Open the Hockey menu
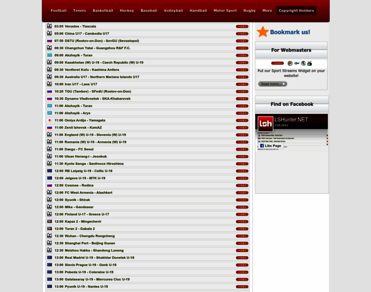The height and width of the screenshot is (292, 371). (x=127, y=11)
